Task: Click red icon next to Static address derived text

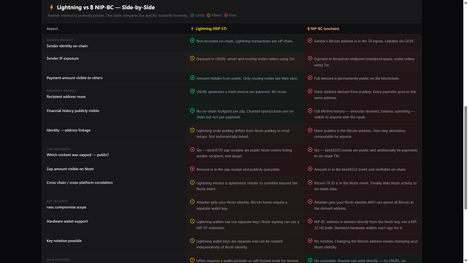Action: click(310, 92)
